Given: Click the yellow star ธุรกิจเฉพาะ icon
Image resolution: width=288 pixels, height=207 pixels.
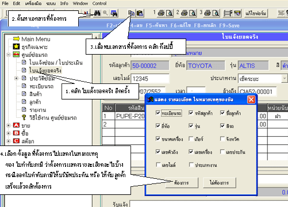Looking at the screenshot, I should coord(16,47).
